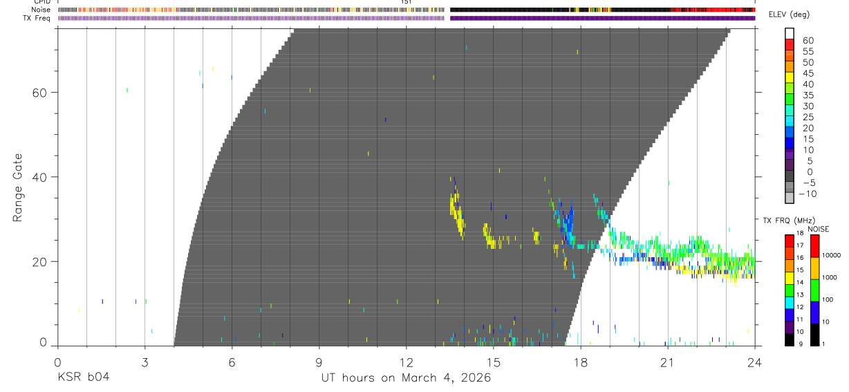Pick the white top swatch of the ELEV colorbar
This screenshot has height=392, width=849.
pos(790,33)
